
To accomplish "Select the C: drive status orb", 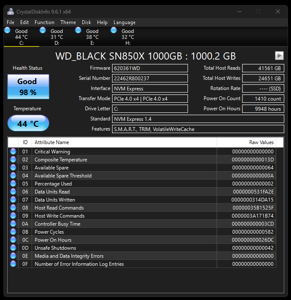I will point(7,30).
